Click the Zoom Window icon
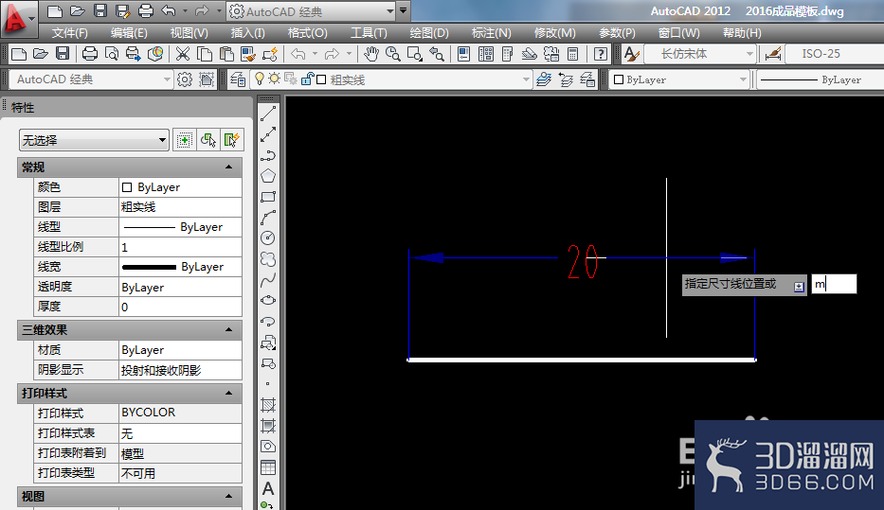This screenshot has height=510, width=884. (415, 54)
